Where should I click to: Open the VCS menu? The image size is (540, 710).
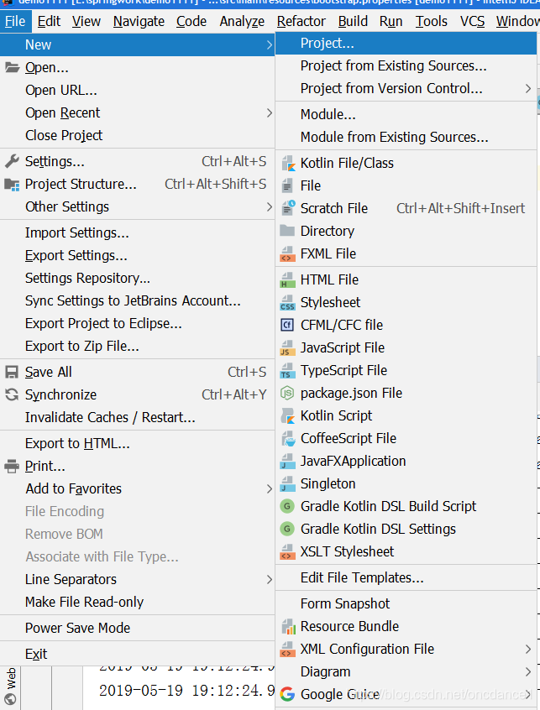click(472, 21)
